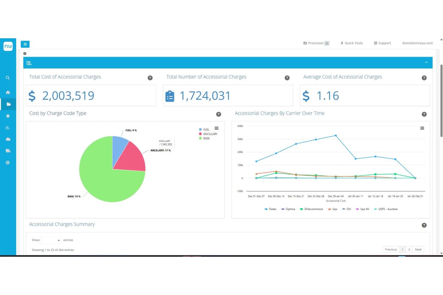This screenshot has height=295, width=443.
Task: Open demo@enveyo.com account menu
Action: pos(417,43)
